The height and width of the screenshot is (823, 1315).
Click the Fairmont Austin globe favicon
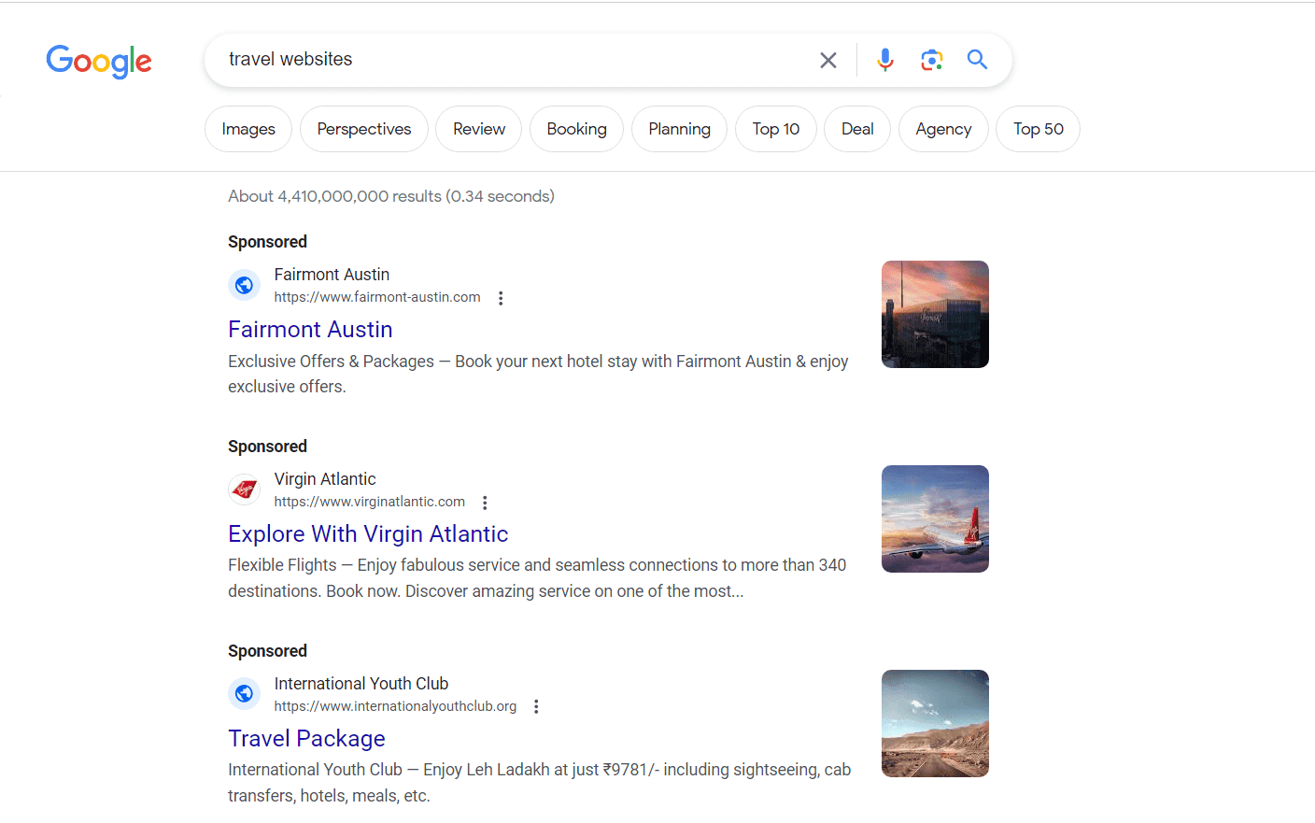click(244, 285)
